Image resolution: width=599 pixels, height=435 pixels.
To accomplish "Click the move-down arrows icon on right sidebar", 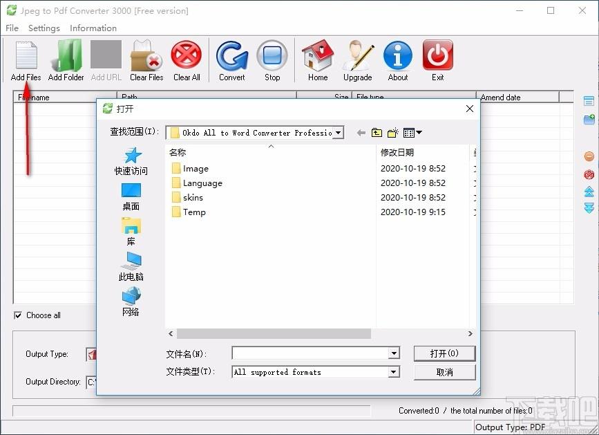I will pyautogui.click(x=589, y=208).
